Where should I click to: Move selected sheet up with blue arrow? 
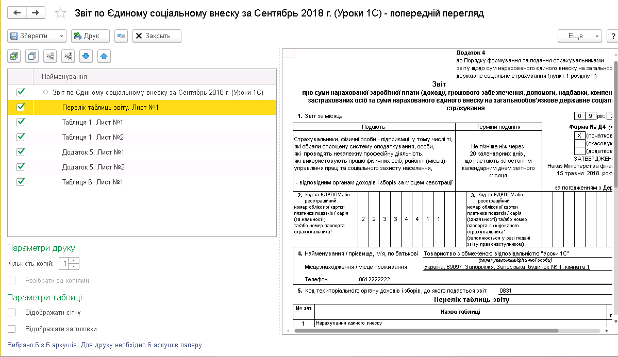(104, 56)
